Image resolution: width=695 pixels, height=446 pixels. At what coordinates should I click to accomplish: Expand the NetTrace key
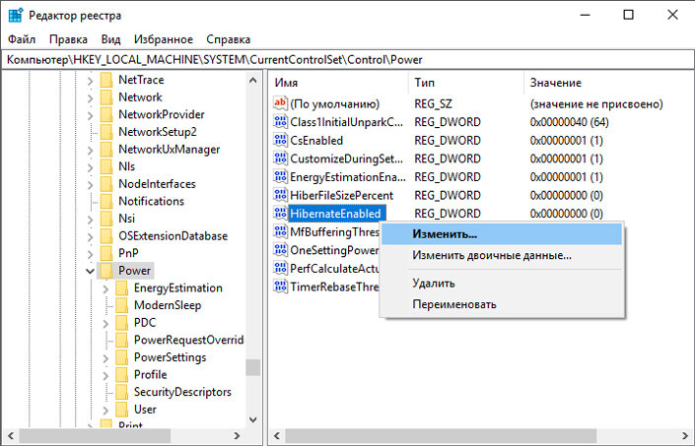click(x=90, y=81)
